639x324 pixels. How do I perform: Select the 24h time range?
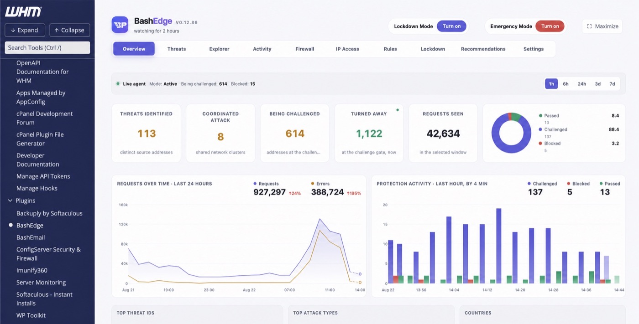(581, 84)
